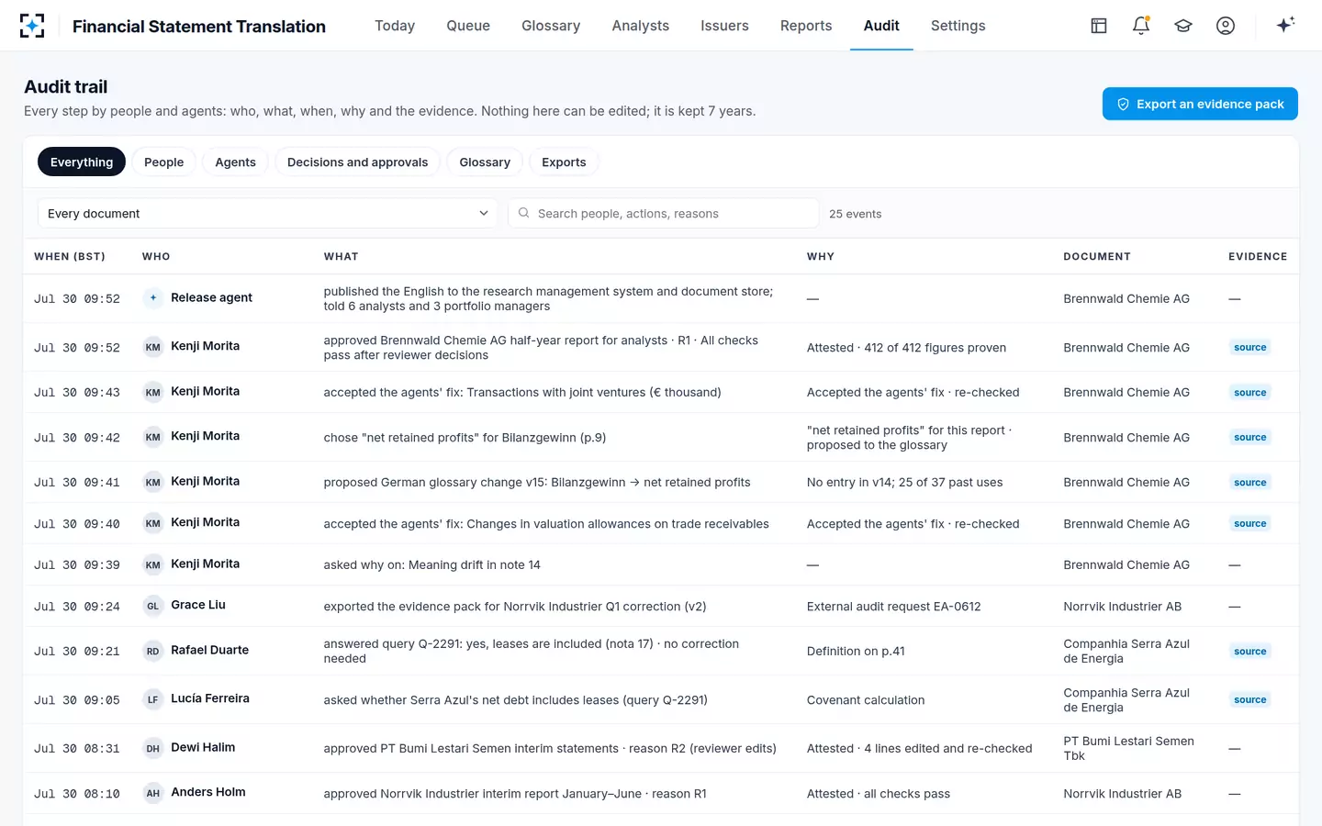Click the WHEN (BST) column header
The image size is (1322, 826).
point(70,256)
